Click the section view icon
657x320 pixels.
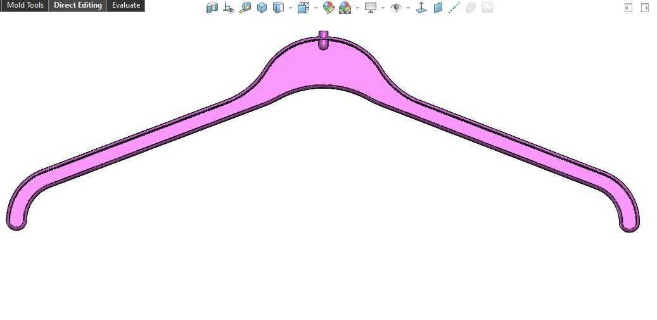tap(212, 8)
